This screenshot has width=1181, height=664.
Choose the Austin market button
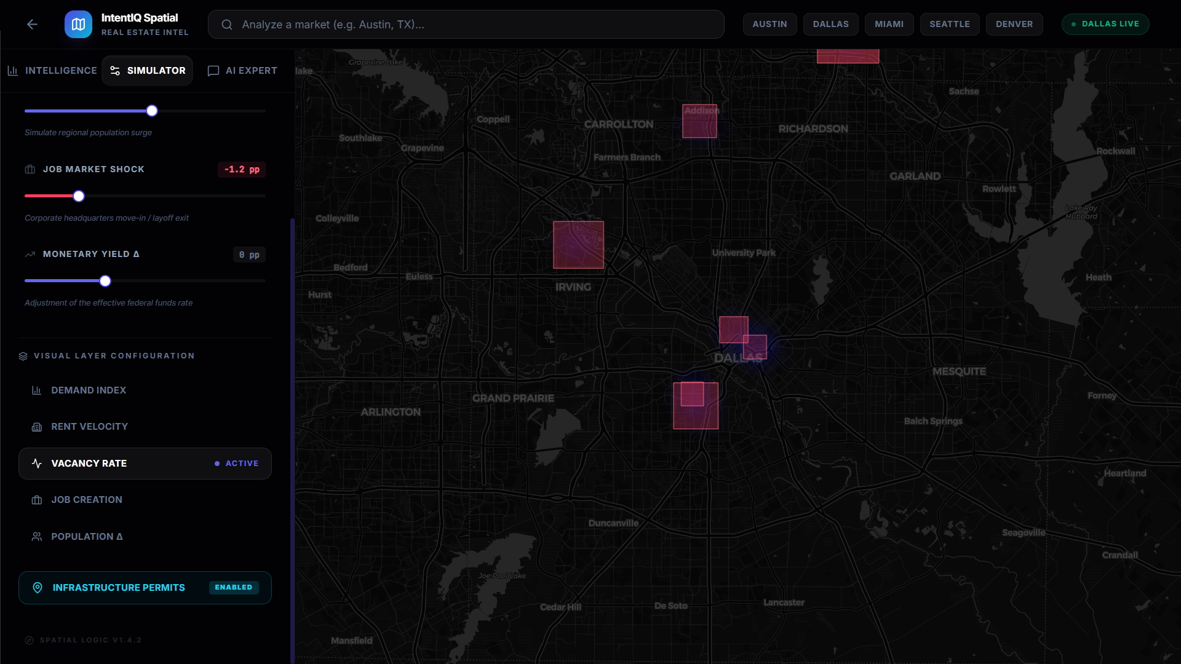[769, 24]
